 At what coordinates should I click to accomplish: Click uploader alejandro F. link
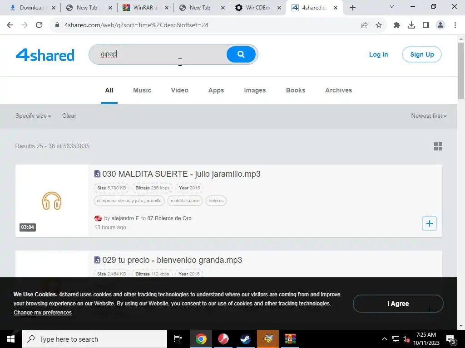(125, 218)
